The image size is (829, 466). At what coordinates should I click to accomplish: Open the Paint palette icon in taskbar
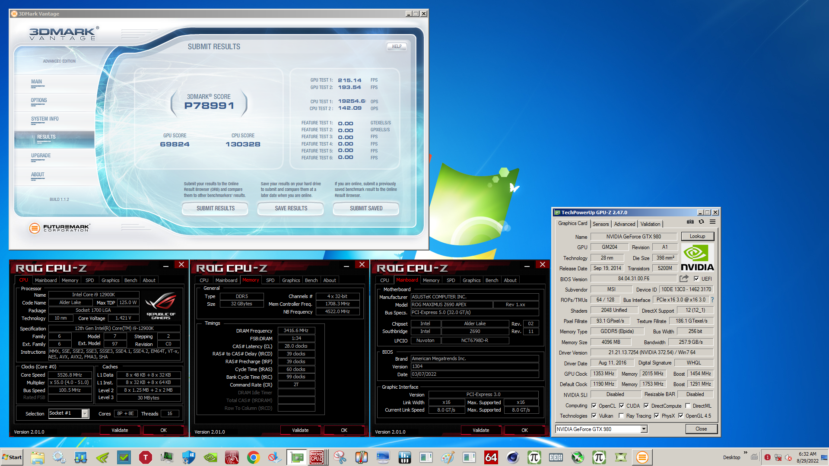448,457
